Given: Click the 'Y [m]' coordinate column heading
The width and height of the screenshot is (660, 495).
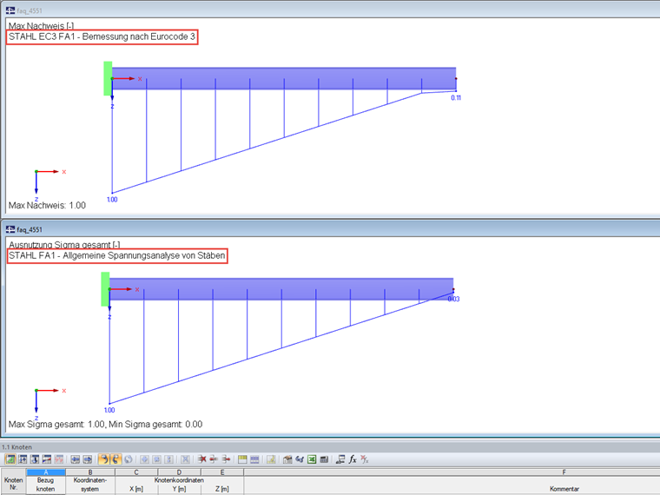Looking at the screenshot, I should click(x=179, y=489).
